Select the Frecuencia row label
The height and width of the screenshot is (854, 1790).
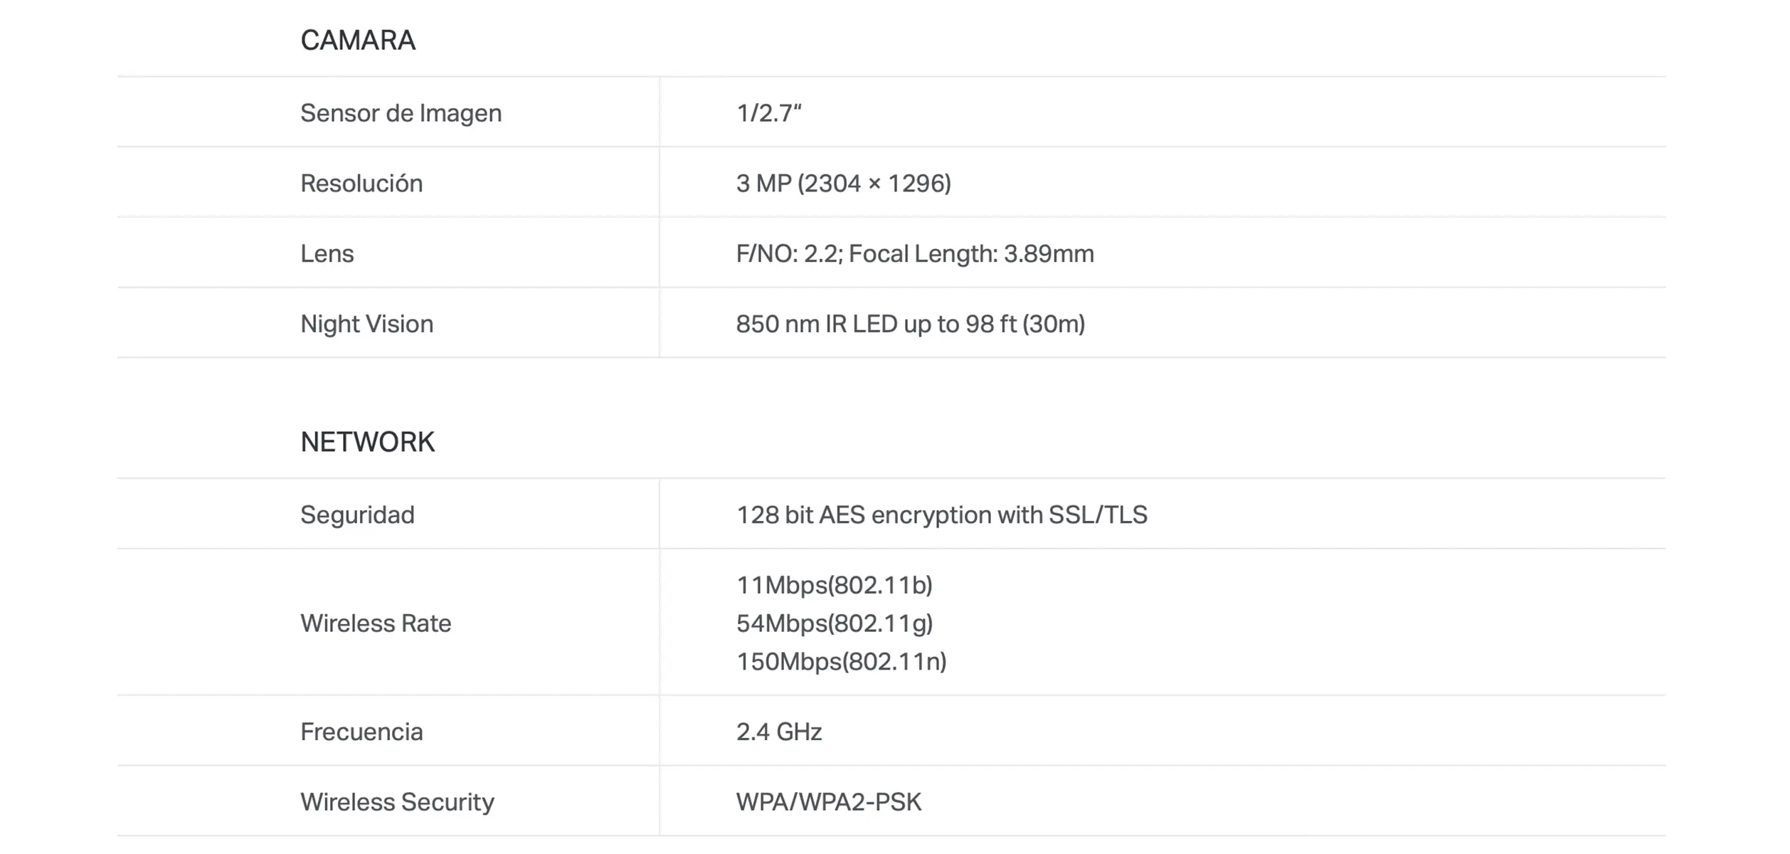(x=361, y=732)
